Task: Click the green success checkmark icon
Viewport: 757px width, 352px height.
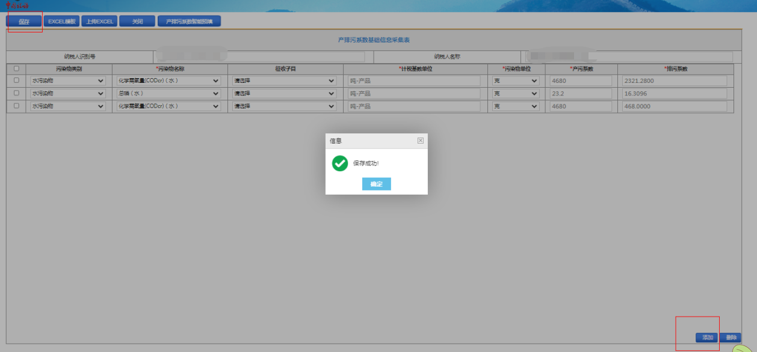Action: tap(340, 163)
